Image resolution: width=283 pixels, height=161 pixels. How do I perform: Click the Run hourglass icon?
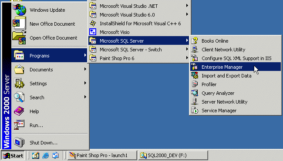[19, 125]
